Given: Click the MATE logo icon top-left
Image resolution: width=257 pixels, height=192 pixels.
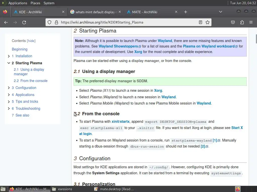Looking at the screenshot, I should tap(4, 3).
